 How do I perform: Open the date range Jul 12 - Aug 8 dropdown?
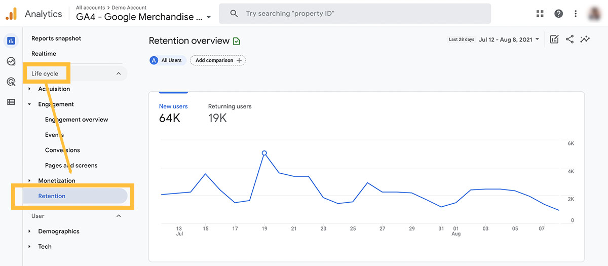[x=509, y=39]
